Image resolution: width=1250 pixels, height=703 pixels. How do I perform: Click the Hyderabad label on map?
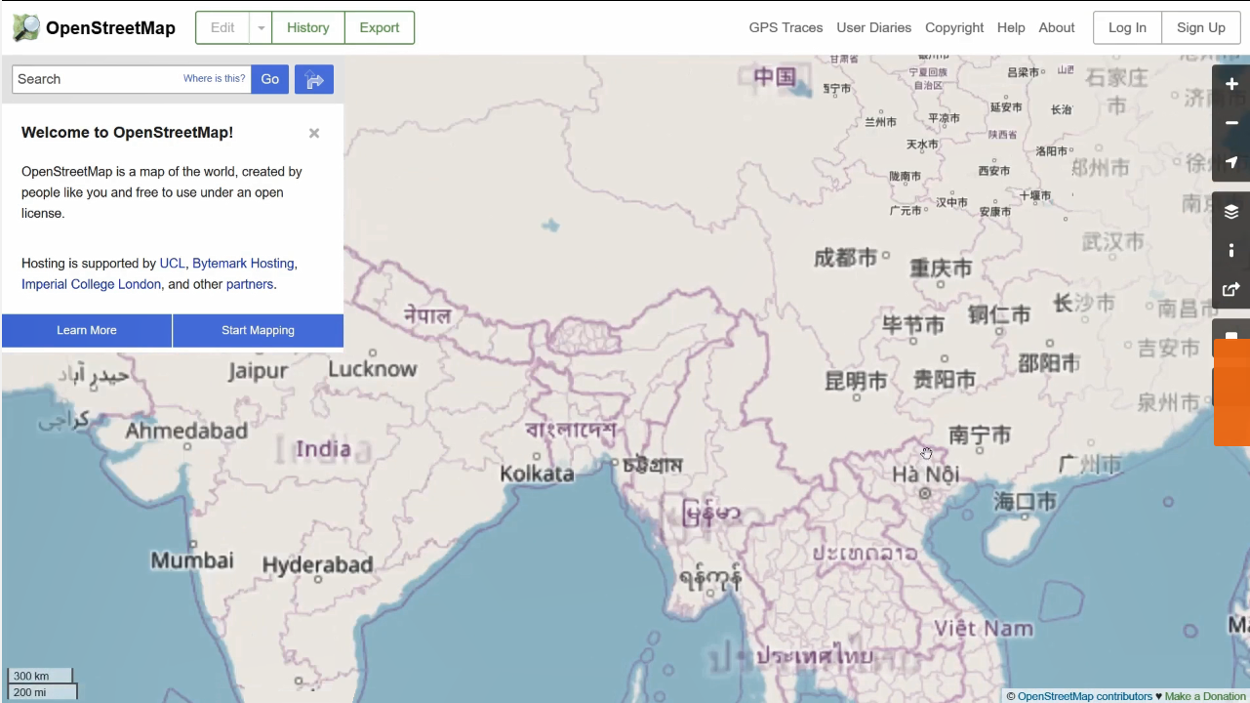point(318,564)
